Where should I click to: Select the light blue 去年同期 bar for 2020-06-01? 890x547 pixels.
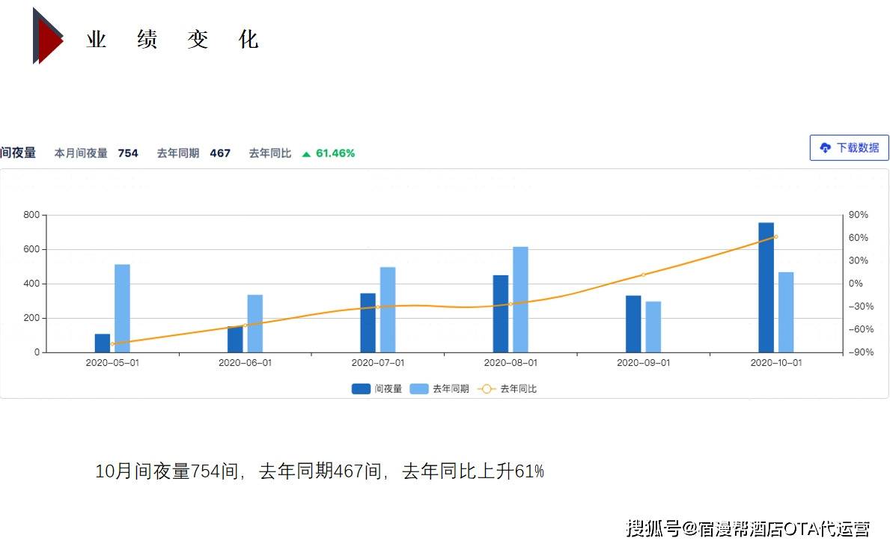pyautogui.click(x=255, y=323)
